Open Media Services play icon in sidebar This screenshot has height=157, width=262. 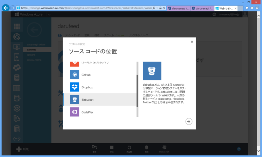point(17,108)
